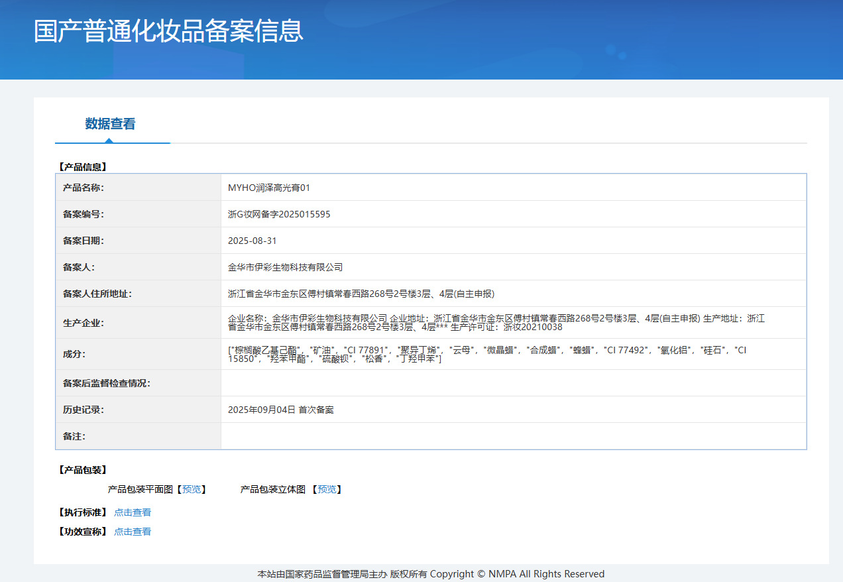Click the 成分 ingredients list text
Image resolution: width=843 pixels, height=582 pixels.
[x=486, y=354]
